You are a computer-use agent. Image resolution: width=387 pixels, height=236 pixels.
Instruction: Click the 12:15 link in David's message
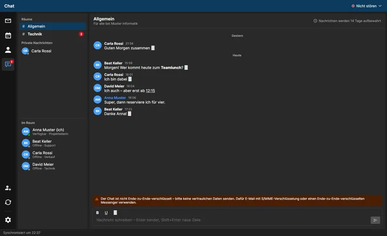coord(150,91)
